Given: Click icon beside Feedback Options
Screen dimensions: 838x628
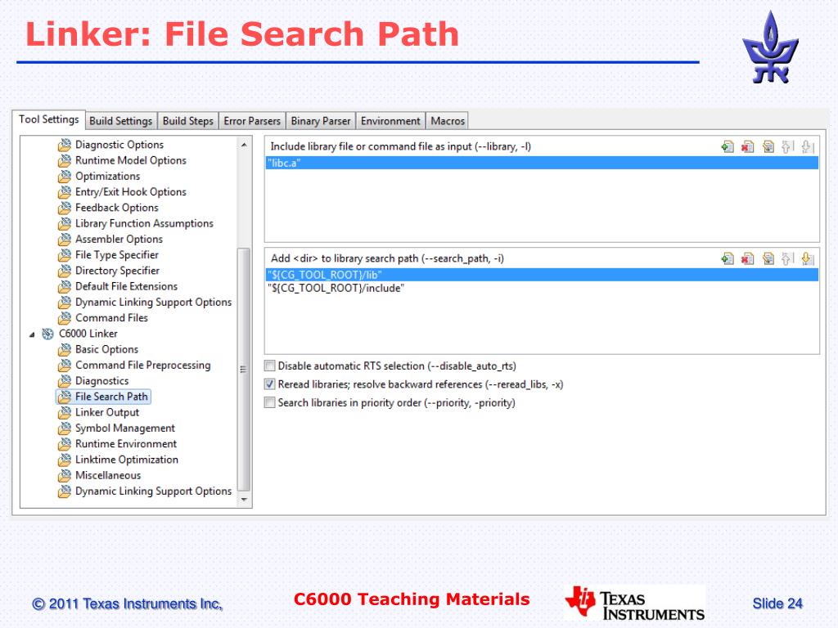Looking at the screenshot, I should tap(64, 208).
